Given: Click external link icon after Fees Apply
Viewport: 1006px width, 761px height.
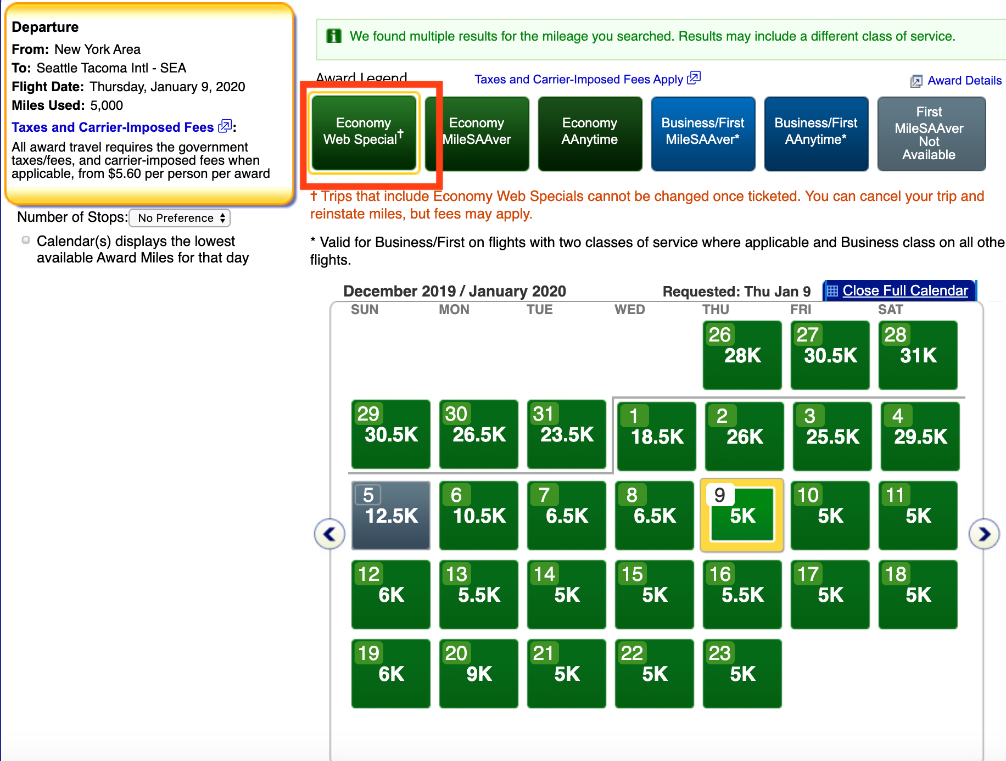Looking at the screenshot, I should pyautogui.click(x=694, y=78).
